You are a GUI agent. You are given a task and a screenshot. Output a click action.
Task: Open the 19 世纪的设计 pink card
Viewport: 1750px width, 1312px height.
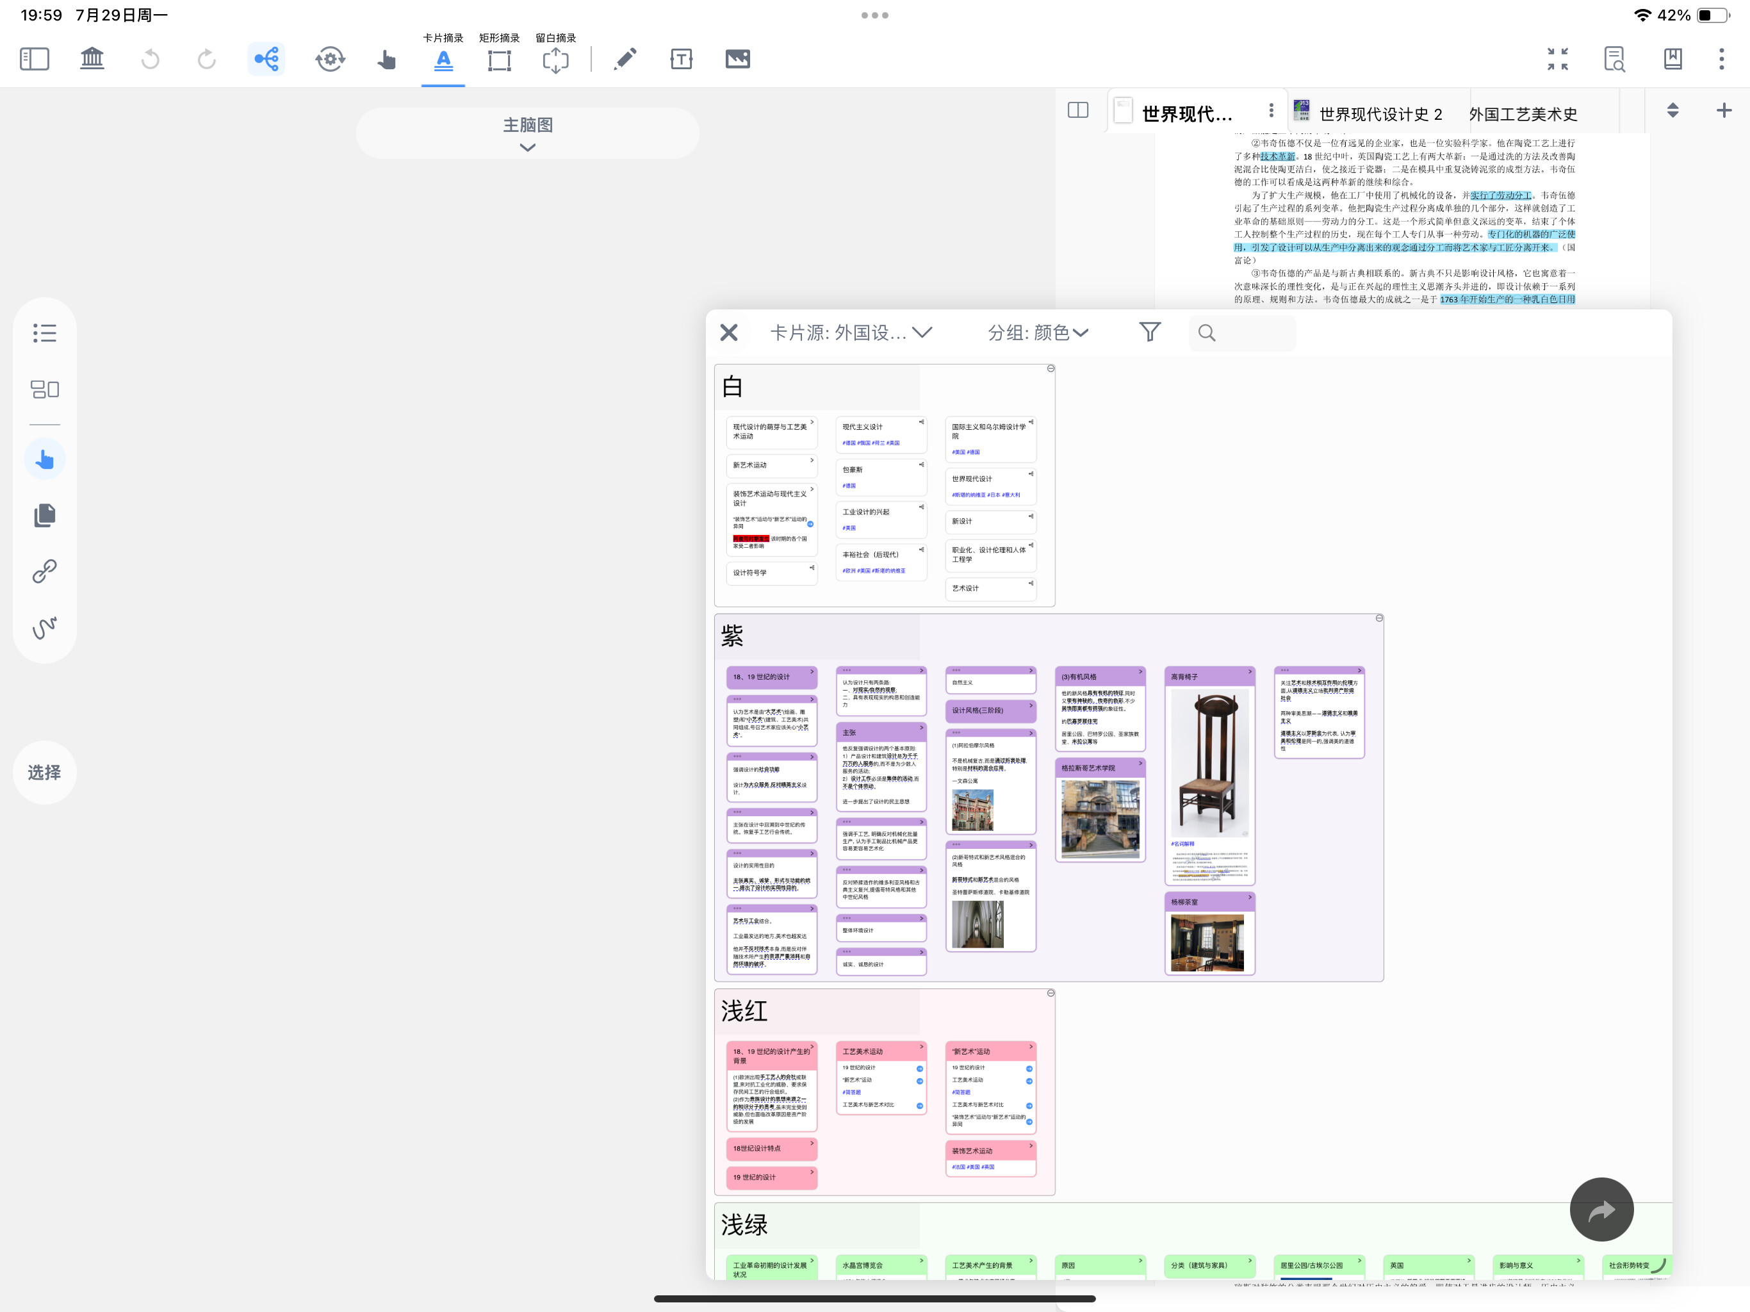point(771,1177)
